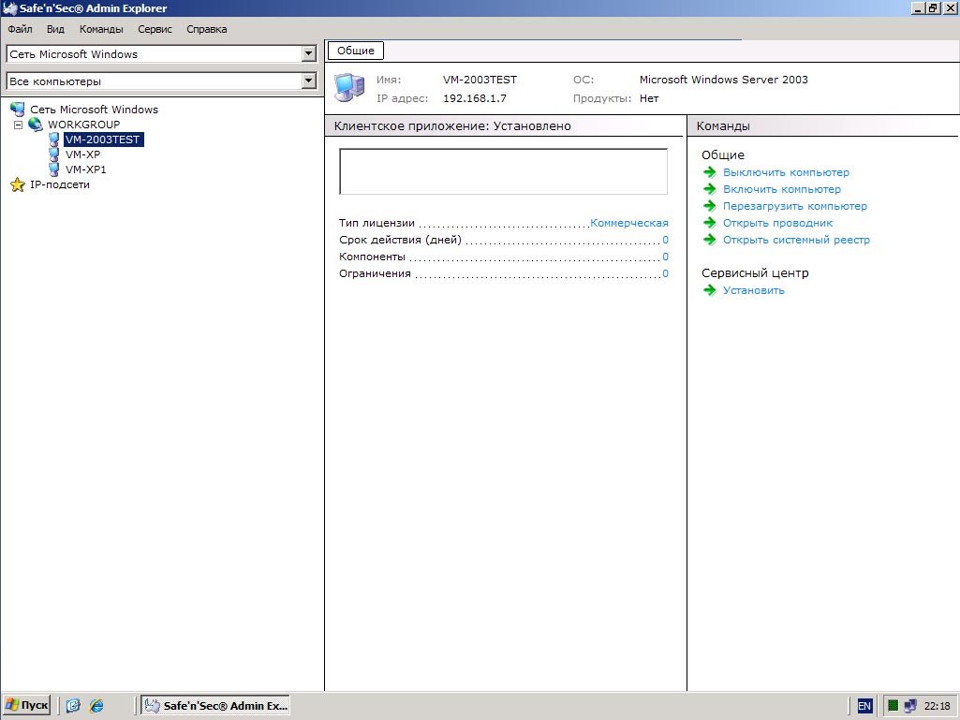Click the Safe'n'Sec title bar application icon
Viewport: 960px width, 720px height.
click(9, 8)
